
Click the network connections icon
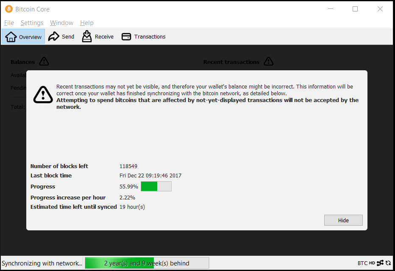click(x=380, y=263)
